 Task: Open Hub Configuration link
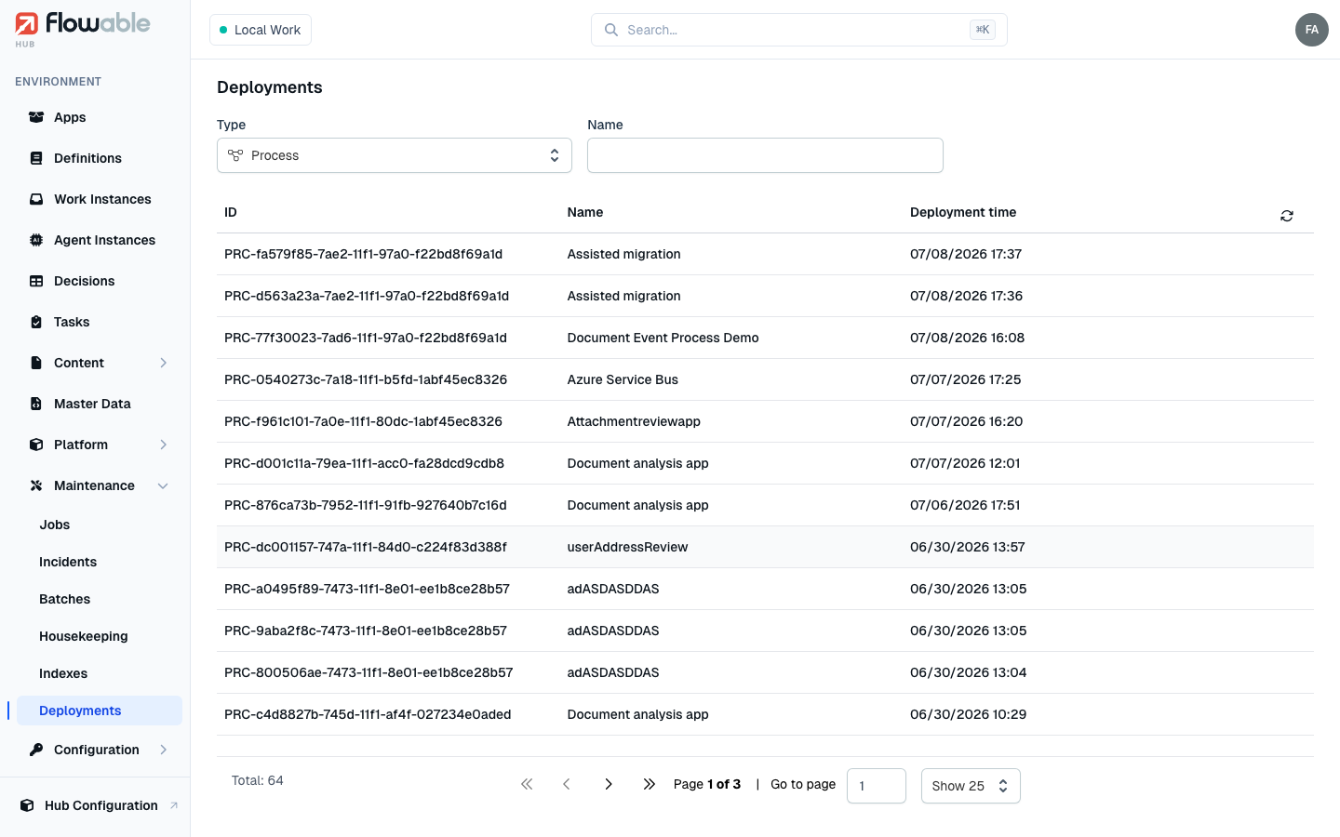[100, 805]
